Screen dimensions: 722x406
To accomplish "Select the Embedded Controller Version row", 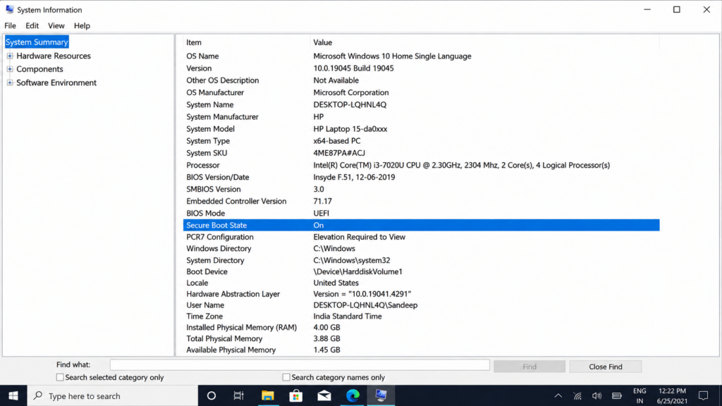I will coord(422,201).
